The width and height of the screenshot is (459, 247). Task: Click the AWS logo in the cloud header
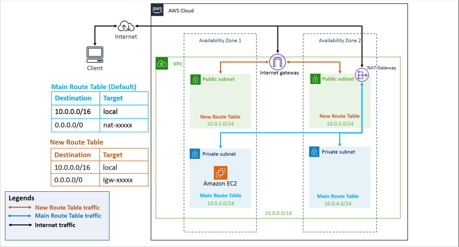[157, 10]
